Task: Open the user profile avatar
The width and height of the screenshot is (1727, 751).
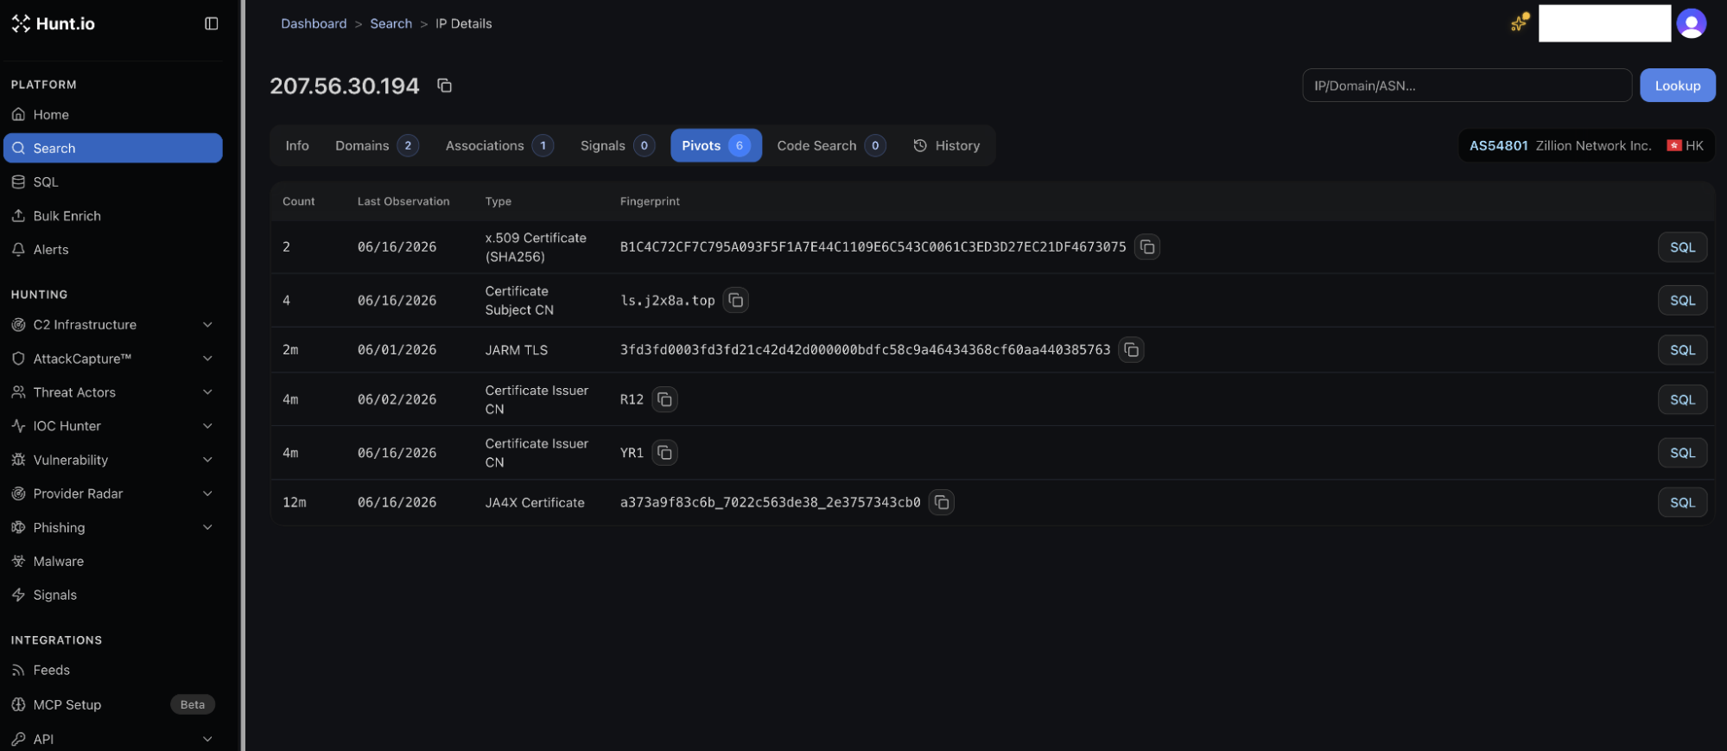Action: [1691, 23]
